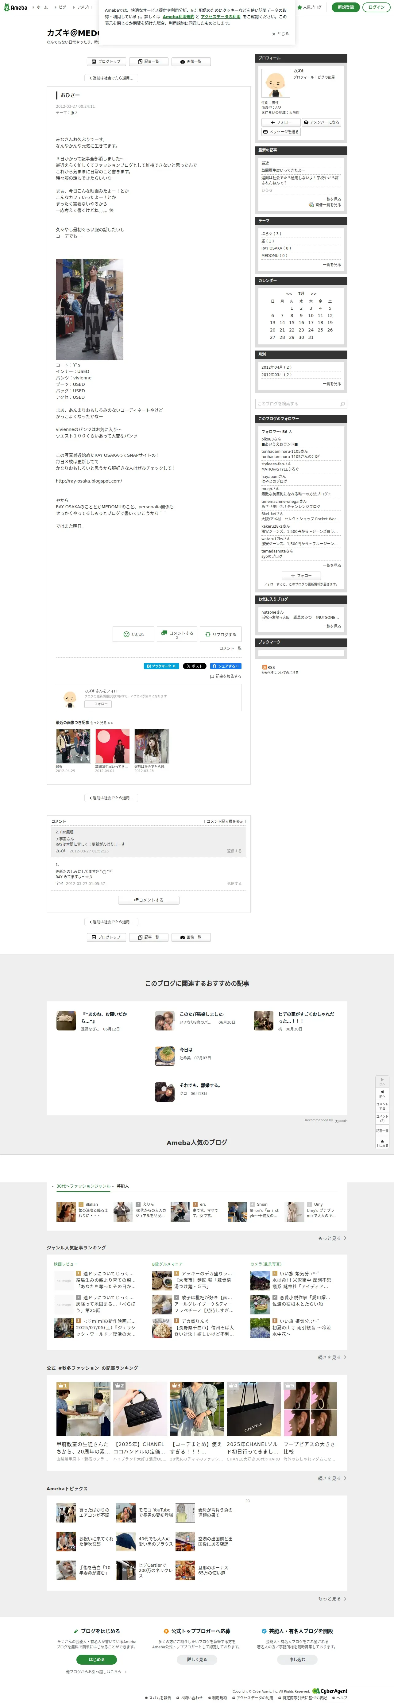Click コメント記入欄を表示 in comment header

225,821
